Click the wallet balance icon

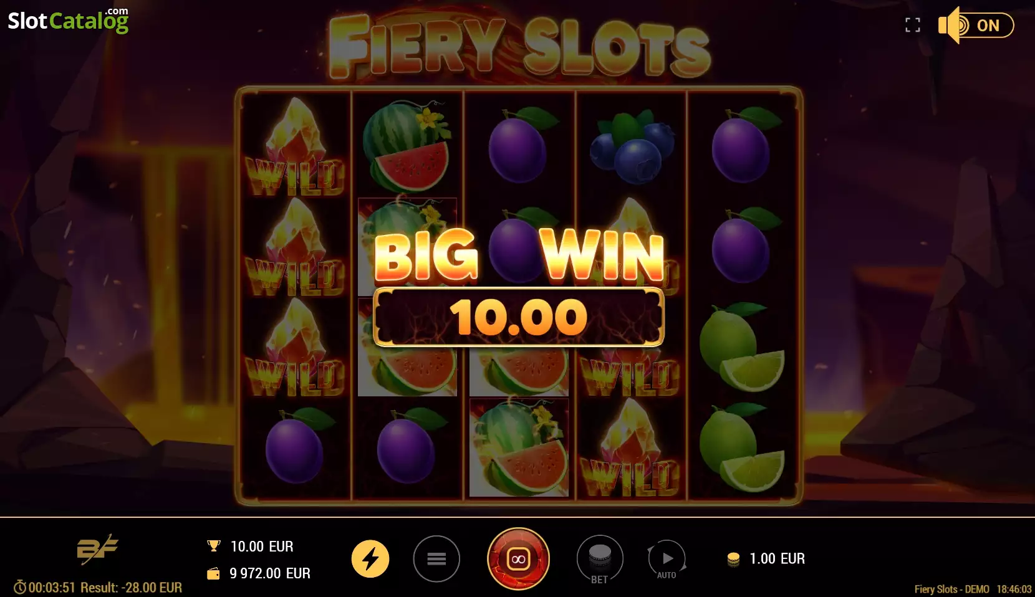pos(213,573)
